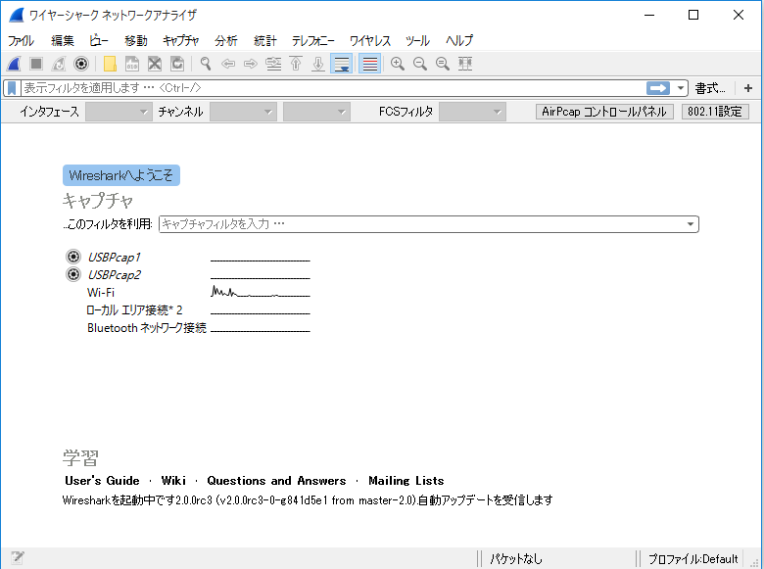Click プロファイル:Default in status bar
The height and width of the screenshot is (569, 764).
coord(692,559)
